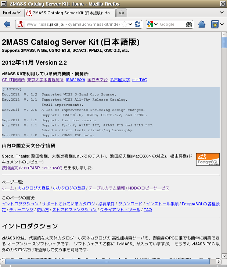This screenshot has width=227, height=267.
Task: Jump to イントロダクション section link
Action: 20,204
